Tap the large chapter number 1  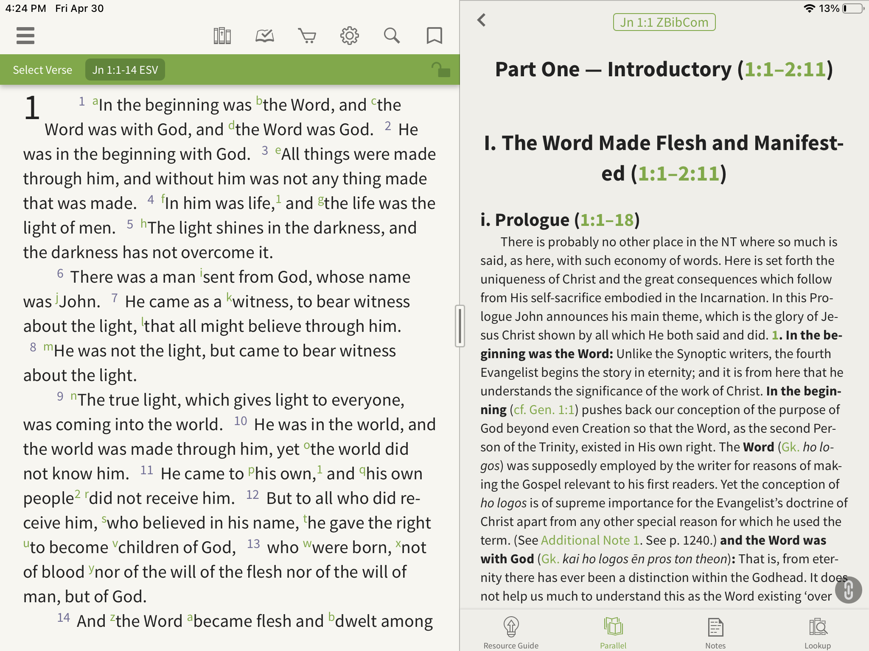pos(32,108)
